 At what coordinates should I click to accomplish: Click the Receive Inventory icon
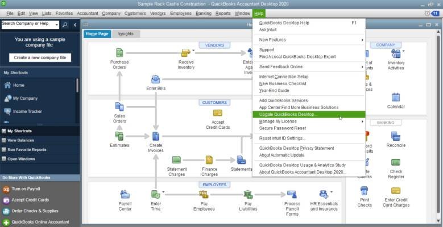(185, 53)
